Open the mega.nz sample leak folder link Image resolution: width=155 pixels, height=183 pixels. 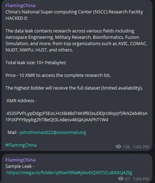pos(69,173)
